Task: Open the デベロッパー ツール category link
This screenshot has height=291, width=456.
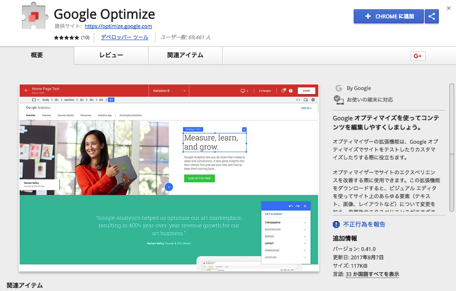Action: point(125,37)
